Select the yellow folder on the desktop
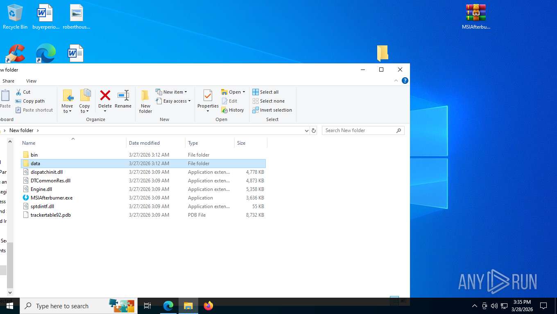This screenshot has height=314, width=557. tap(383, 53)
